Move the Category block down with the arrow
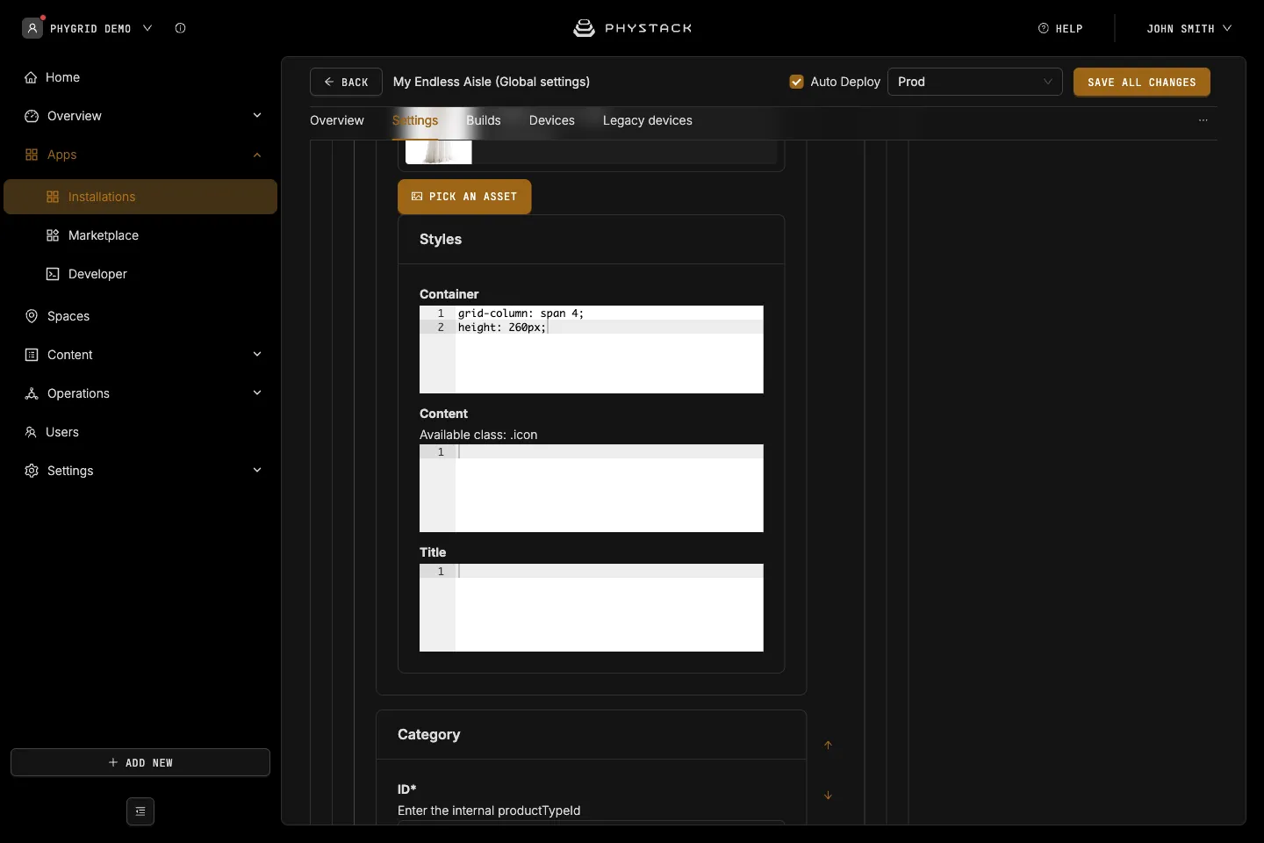The width and height of the screenshot is (1264, 843). pyautogui.click(x=828, y=796)
